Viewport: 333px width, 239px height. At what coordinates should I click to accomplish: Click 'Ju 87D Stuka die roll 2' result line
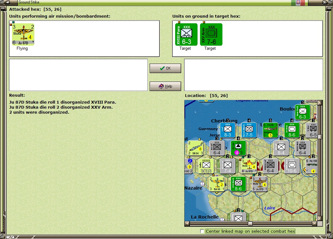coord(61,107)
